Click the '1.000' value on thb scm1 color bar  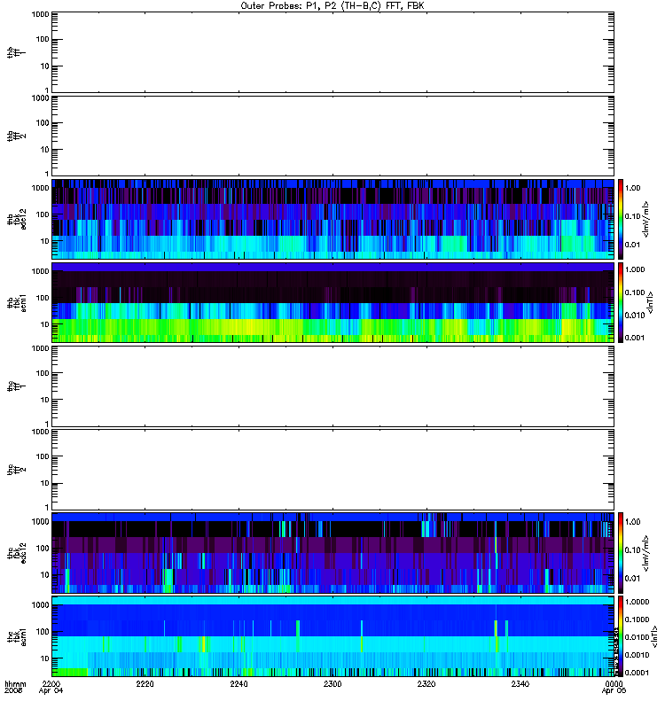pyautogui.click(x=635, y=269)
